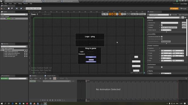This screenshot has height=105, width=188.
Task: Click the add Animation button
Action: pos(4,78)
